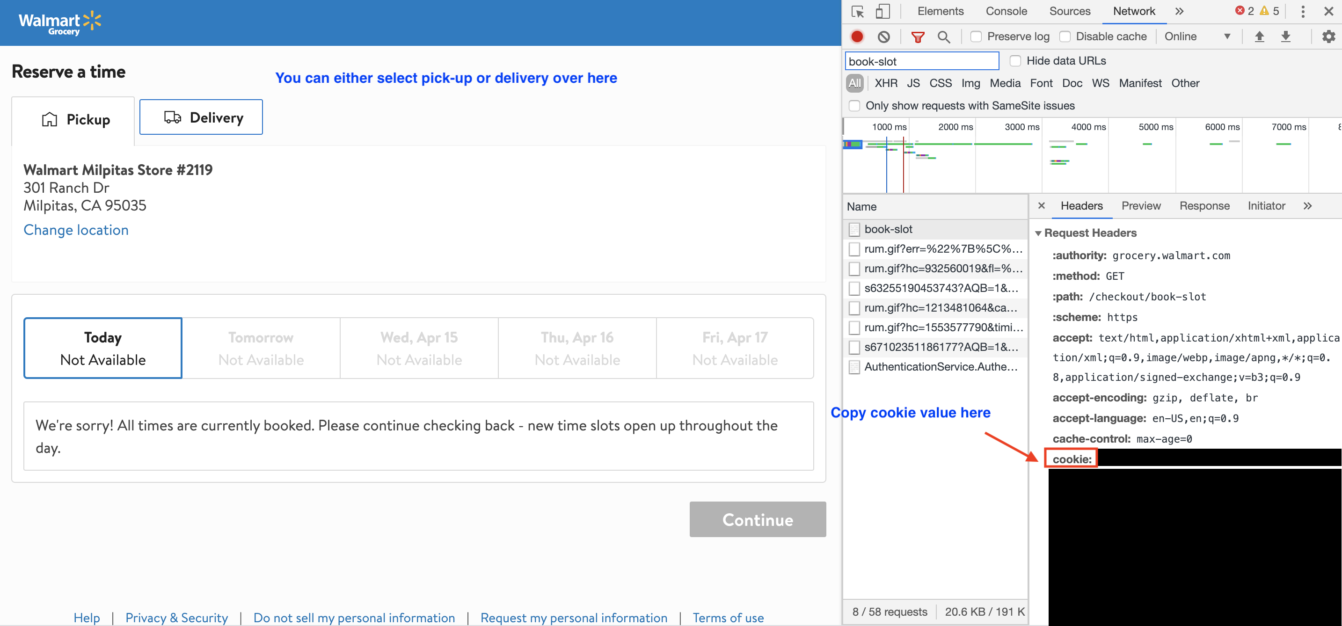Click the Change location link
The image size is (1342, 626).
[76, 230]
